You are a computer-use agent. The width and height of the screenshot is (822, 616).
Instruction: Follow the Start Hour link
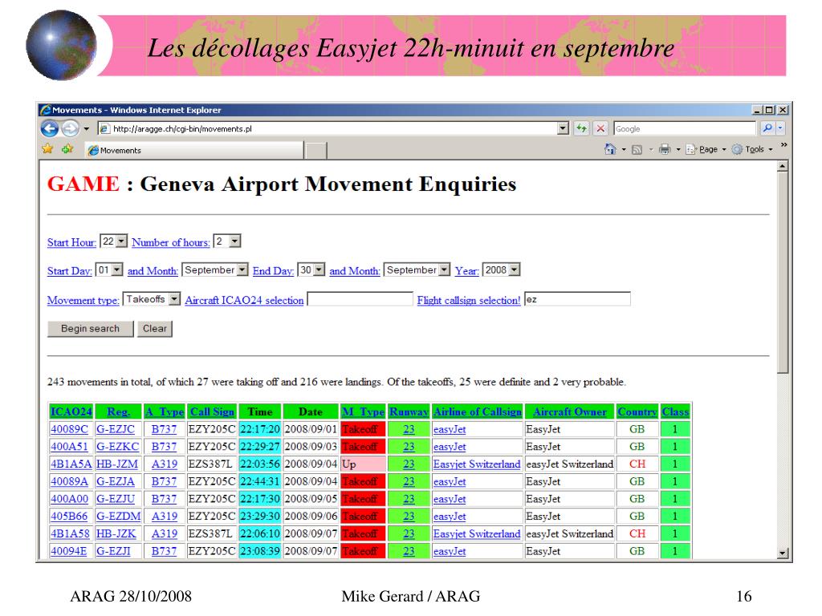point(71,242)
